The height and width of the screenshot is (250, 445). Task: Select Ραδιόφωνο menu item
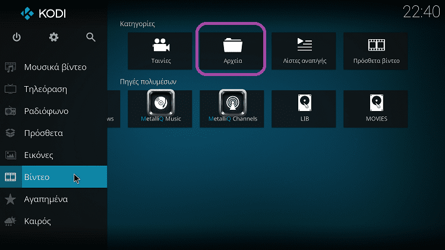pos(53,111)
